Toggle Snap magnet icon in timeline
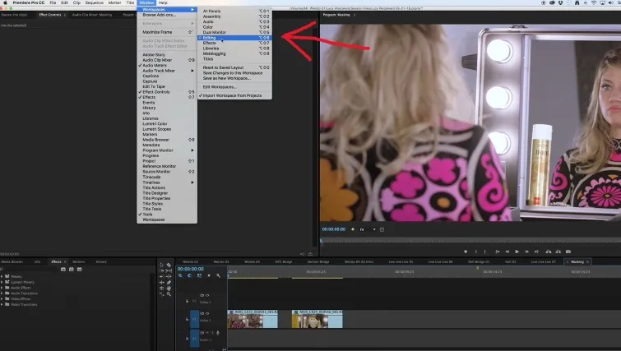 point(189,275)
